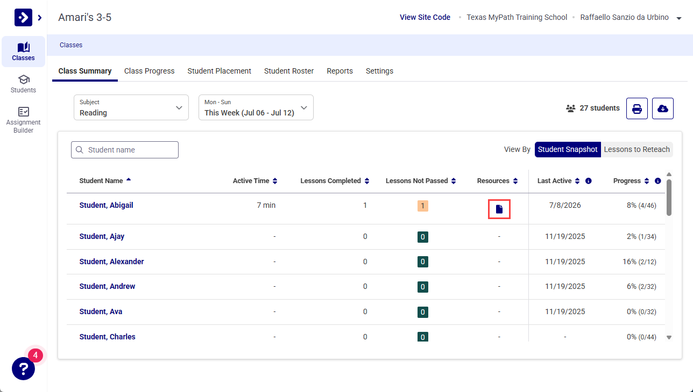The image size is (693, 392).
Task: Click Abigail's progress 8% (4/46)
Action: (x=641, y=205)
